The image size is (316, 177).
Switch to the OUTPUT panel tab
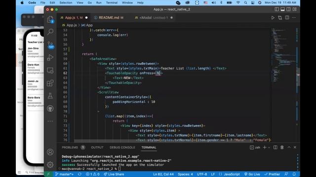[x=97, y=147]
